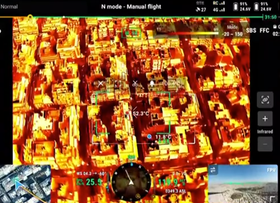Click the link zoom icon above the plus button
This screenshot has height=203, width=280.
pyautogui.click(x=265, y=100)
